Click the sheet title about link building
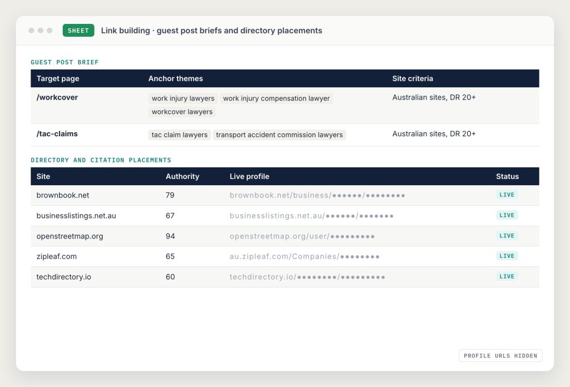The width and height of the screenshot is (570, 387). (x=211, y=31)
